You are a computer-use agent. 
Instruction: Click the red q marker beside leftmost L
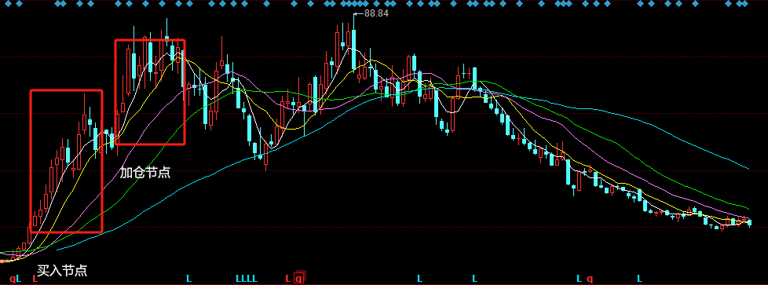coord(13,279)
